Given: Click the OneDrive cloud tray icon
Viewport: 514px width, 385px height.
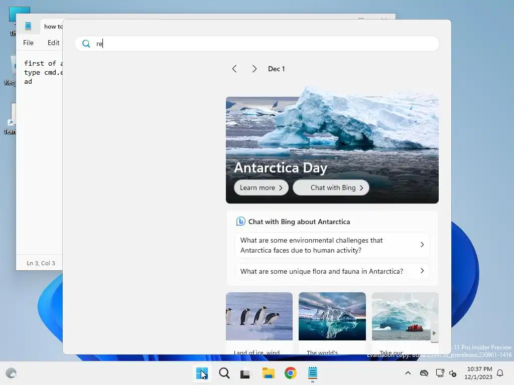Looking at the screenshot, I should (424, 373).
